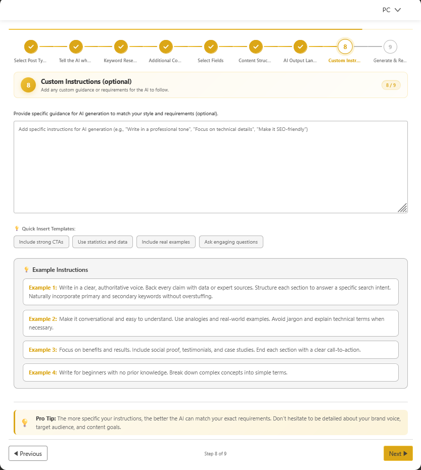The image size is (421, 470).
Task: Click the Next button
Action: point(398,453)
